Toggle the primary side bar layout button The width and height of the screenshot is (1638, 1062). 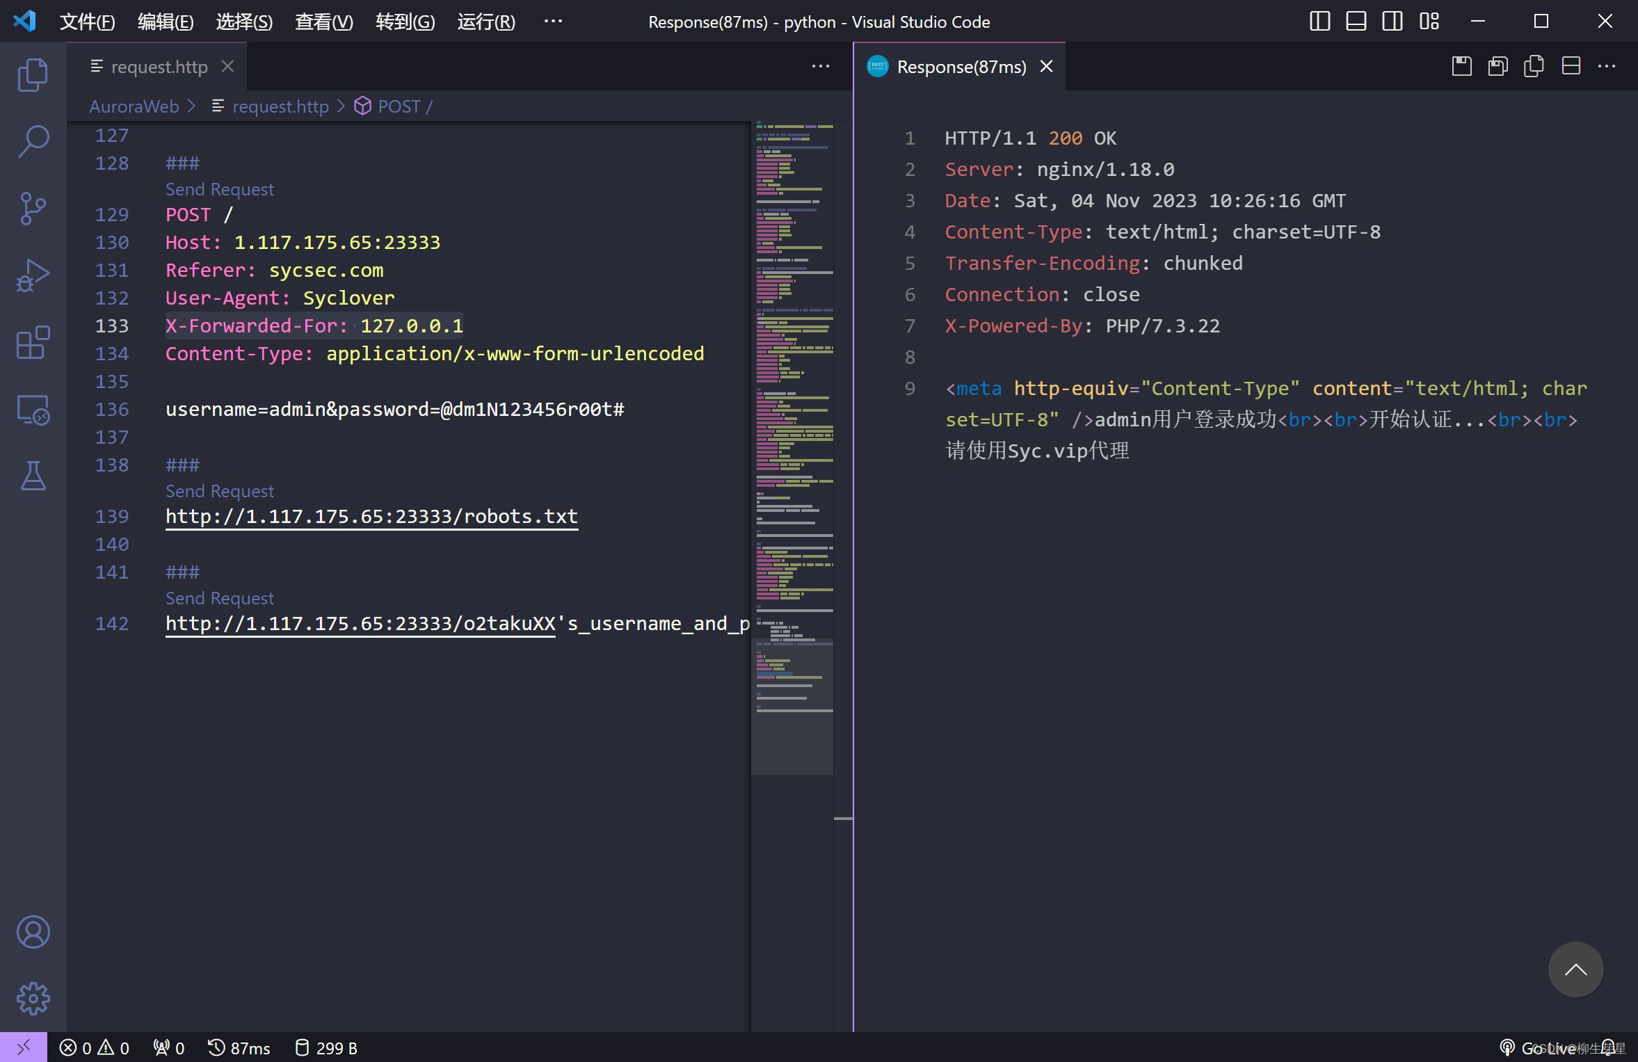(x=1319, y=22)
